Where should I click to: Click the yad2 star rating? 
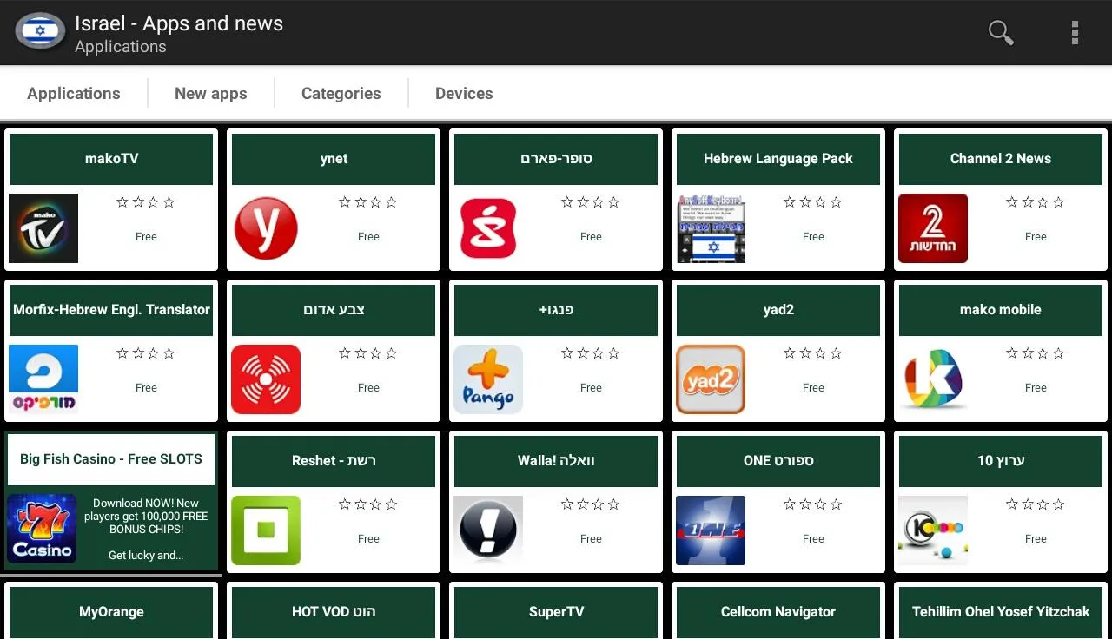813,353
